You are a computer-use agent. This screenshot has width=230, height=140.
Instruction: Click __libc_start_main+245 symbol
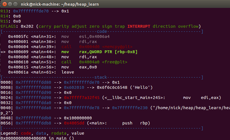134,98
